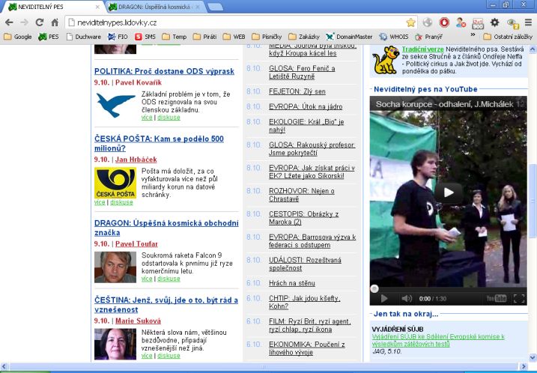This screenshot has width=537, height=373.
Task: Click the small play button in video controls
Action: (384, 299)
